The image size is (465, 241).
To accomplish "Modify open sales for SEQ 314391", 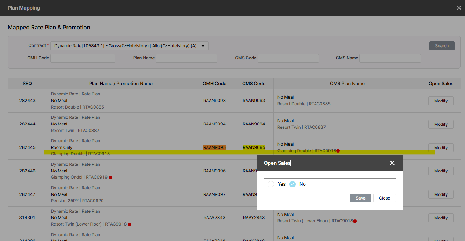I will point(440,218).
